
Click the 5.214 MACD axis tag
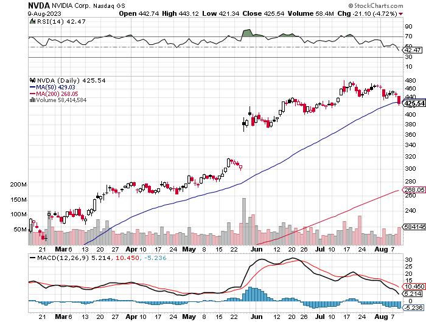413,293
